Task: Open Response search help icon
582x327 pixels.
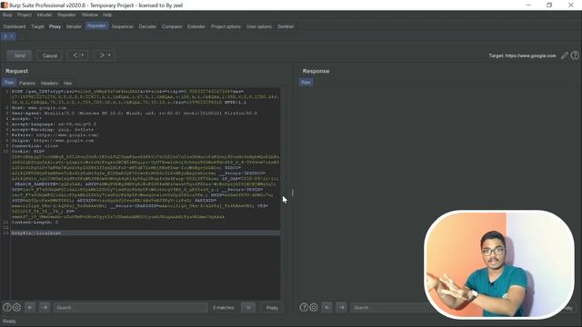Action: pos(304,307)
